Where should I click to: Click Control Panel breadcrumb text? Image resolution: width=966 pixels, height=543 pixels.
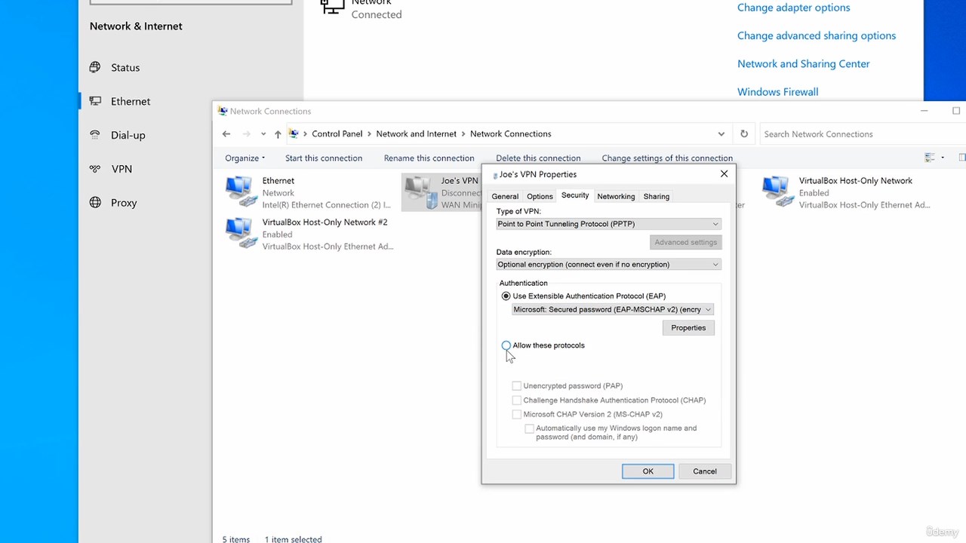tap(337, 134)
